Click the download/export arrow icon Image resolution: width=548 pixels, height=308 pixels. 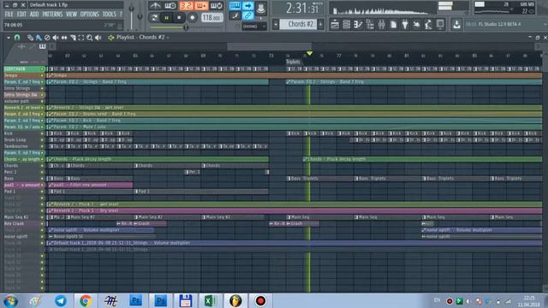[x=456, y=24]
